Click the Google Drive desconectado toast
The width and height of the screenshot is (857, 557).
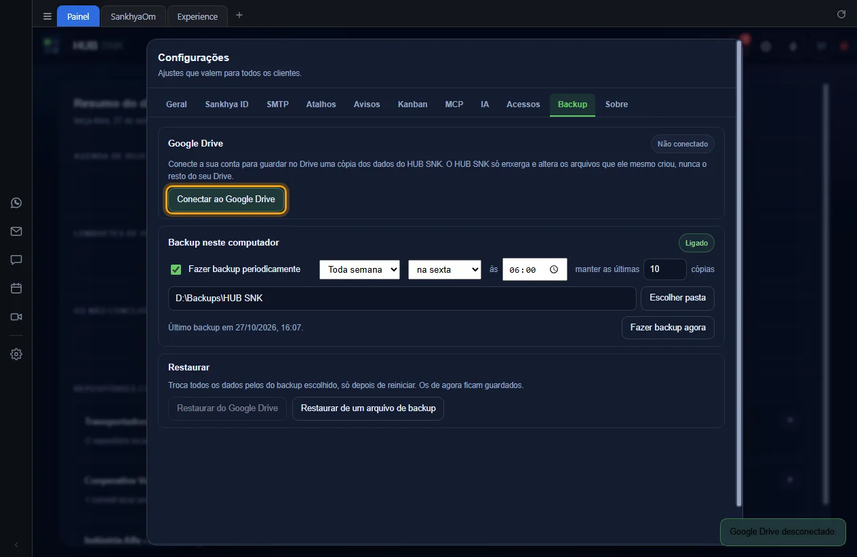click(783, 532)
